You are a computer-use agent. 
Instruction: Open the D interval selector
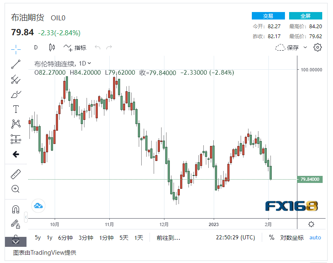(36, 47)
